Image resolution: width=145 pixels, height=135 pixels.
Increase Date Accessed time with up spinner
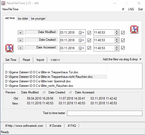pyautogui.click(x=117, y=47)
